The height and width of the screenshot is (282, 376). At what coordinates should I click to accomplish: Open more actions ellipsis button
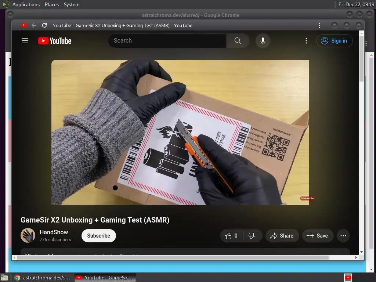pos(343,236)
